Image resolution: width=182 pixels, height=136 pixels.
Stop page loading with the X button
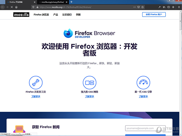click(x=12, y=7)
